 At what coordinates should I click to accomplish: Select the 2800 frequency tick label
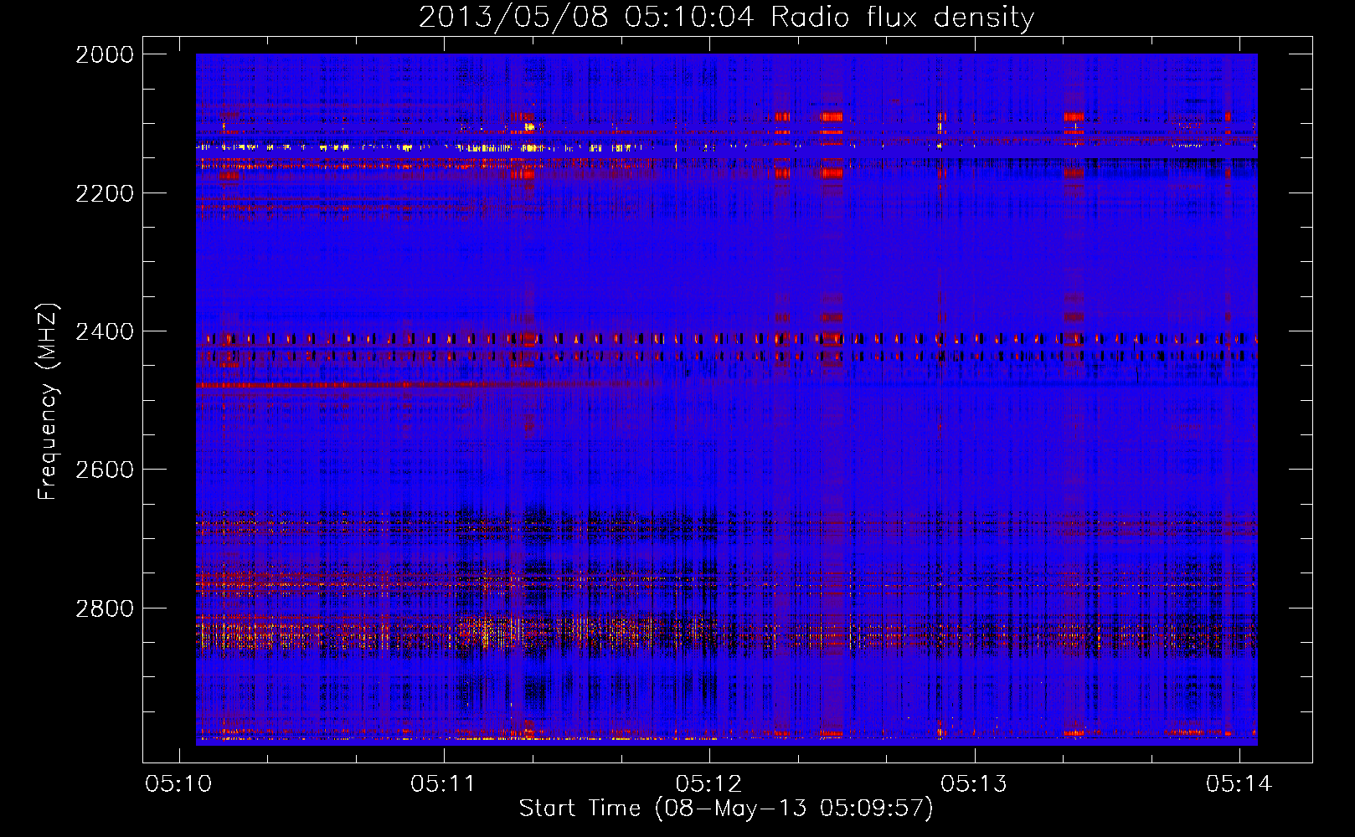(x=105, y=608)
